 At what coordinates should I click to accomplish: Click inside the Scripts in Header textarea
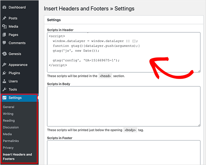[x=124, y=52]
